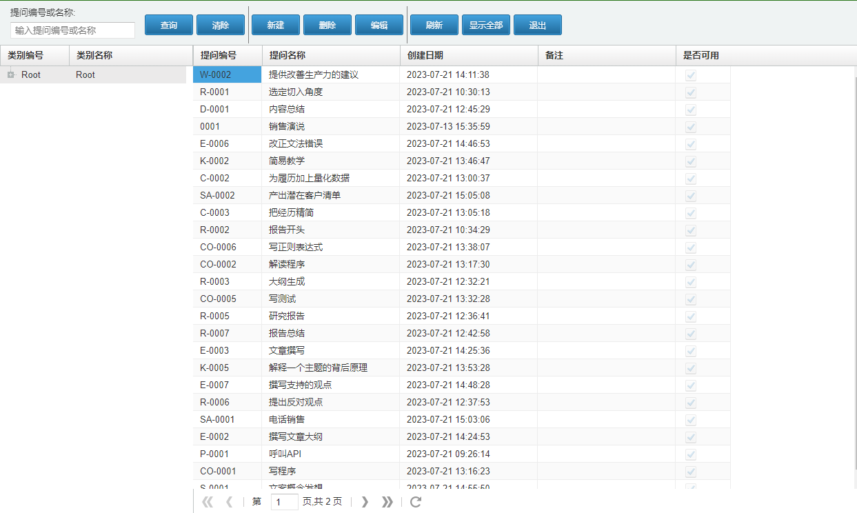Image resolution: width=857 pixels, height=513 pixels.
Task: Click the E-0003 cell
Action: click(228, 350)
